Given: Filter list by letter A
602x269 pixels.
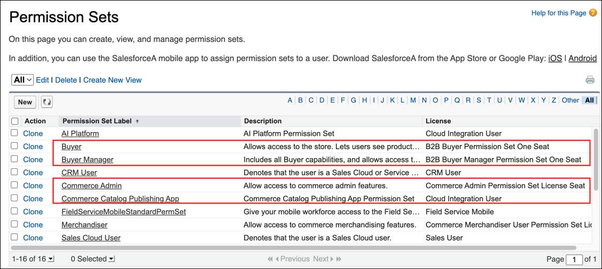Looking at the screenshot, I should pyautogui.click(x=290, y=100).
